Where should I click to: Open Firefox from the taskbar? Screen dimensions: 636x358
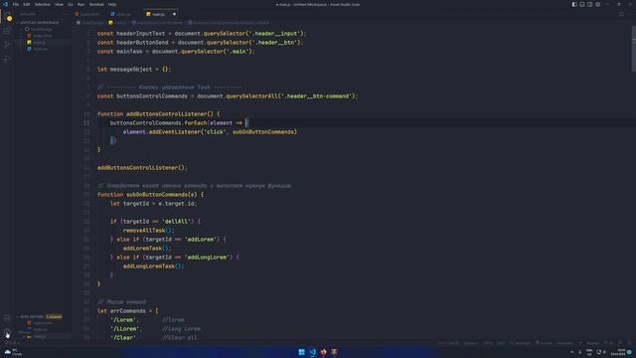(323, 352)
